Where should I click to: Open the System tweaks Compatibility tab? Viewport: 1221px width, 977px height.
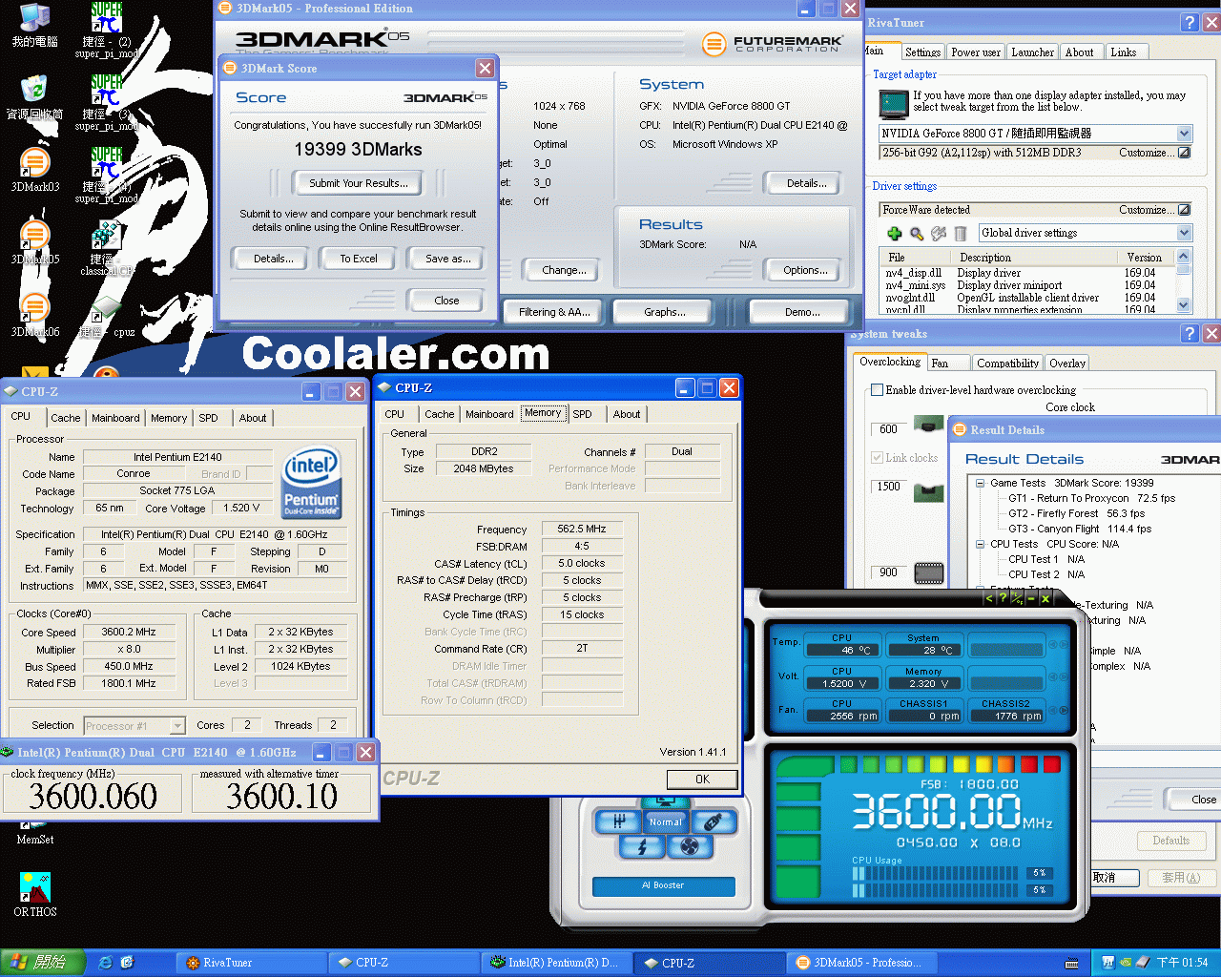(x=1007, y=364)
